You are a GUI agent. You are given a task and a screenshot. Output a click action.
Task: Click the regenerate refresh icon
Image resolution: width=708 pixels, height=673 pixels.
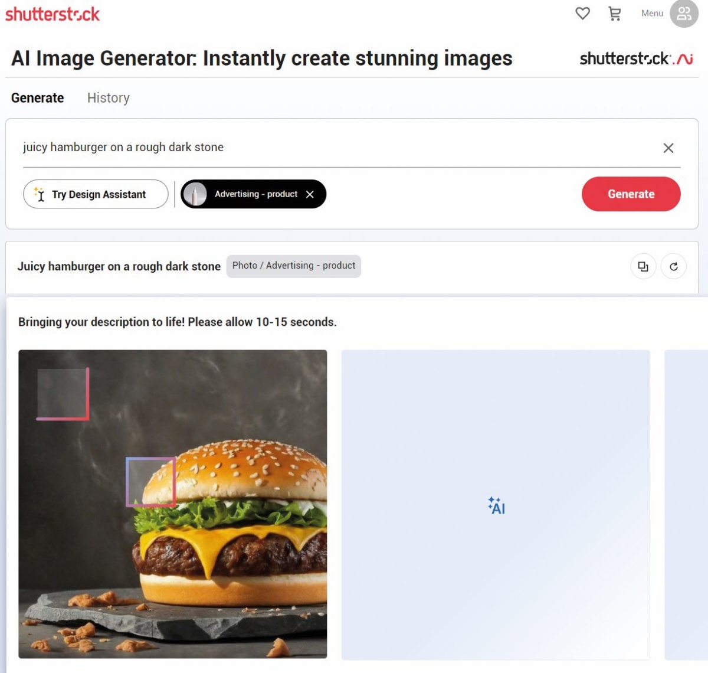[673, 266]
